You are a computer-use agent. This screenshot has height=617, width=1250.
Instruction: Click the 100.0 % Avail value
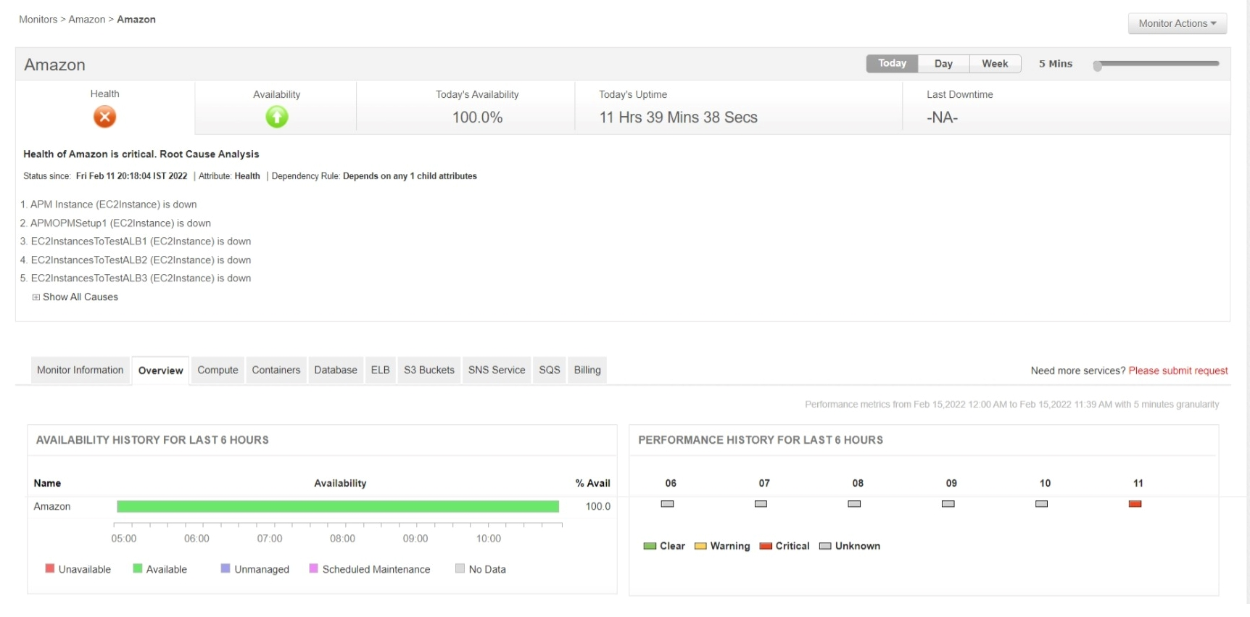598,507
